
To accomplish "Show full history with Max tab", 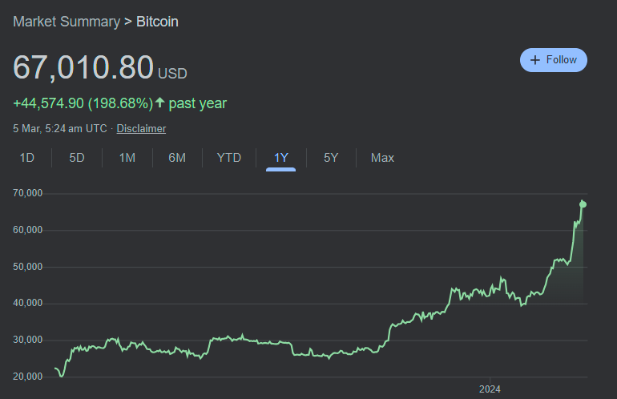I will pos(382,158).
